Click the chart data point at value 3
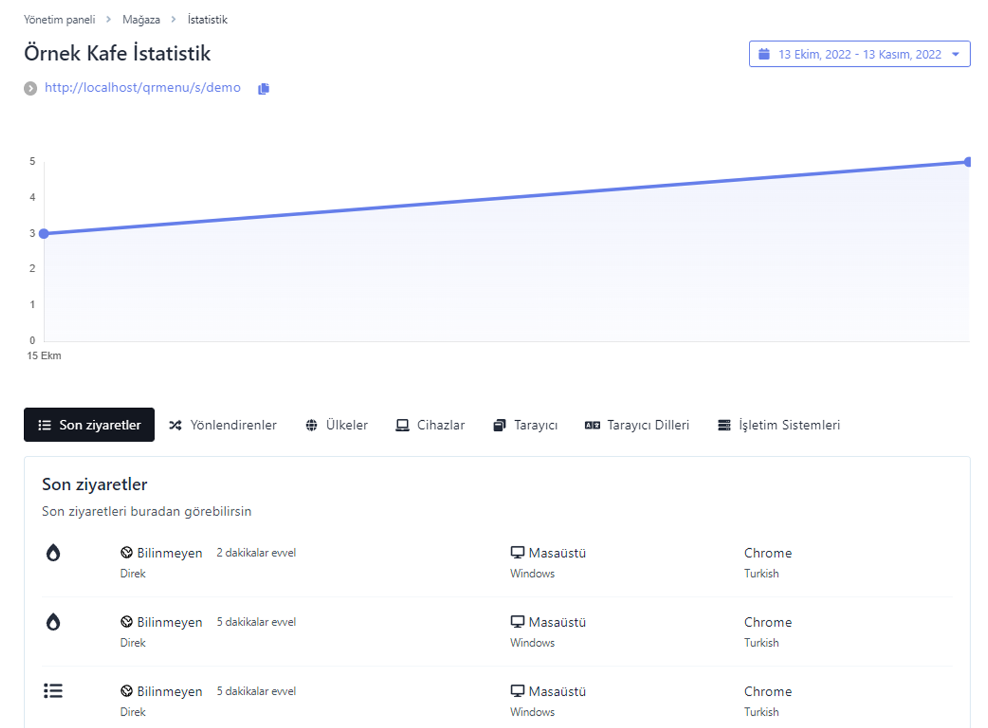 click(44, 234)
